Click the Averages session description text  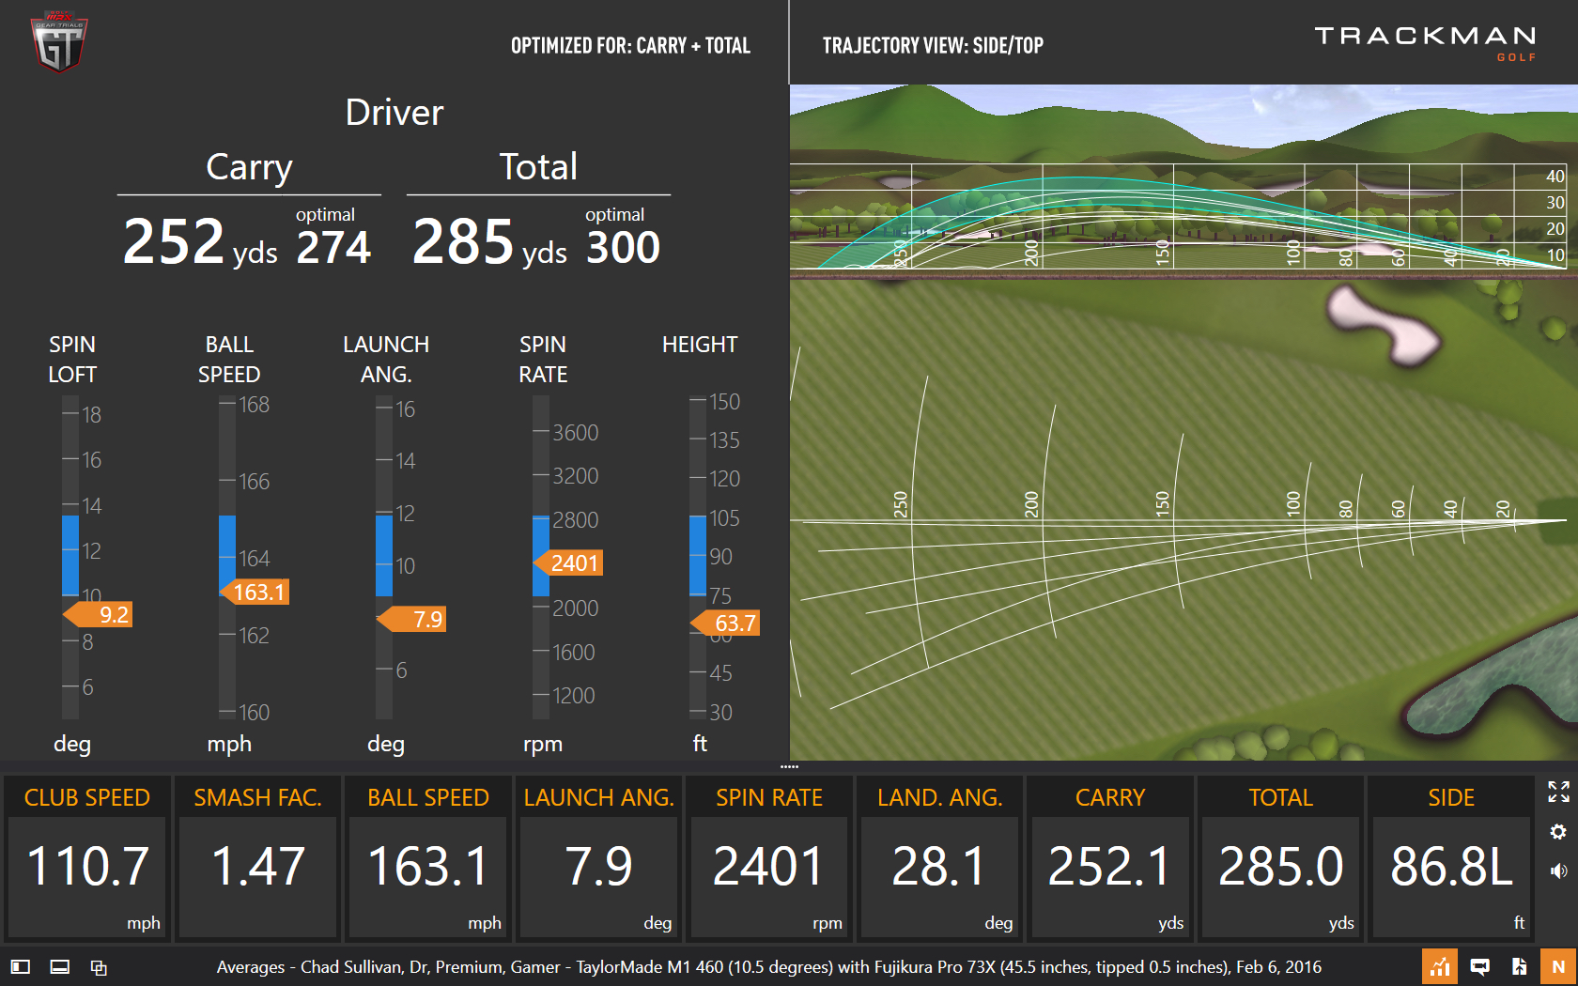(768, 966)
